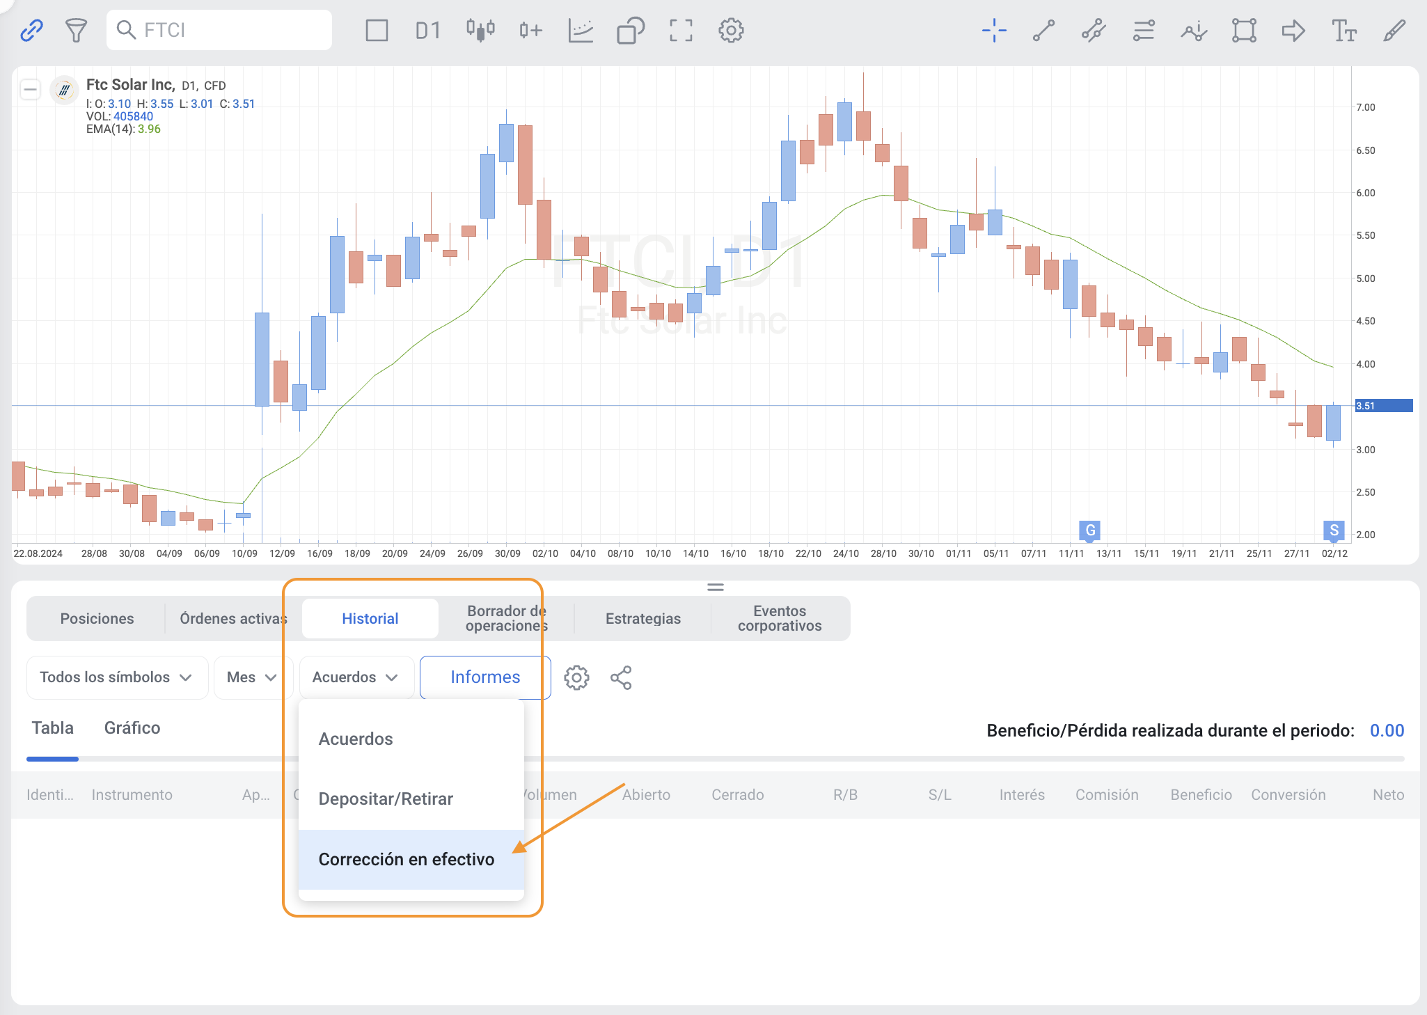Open the Posiciones tab

coord(97,618)
